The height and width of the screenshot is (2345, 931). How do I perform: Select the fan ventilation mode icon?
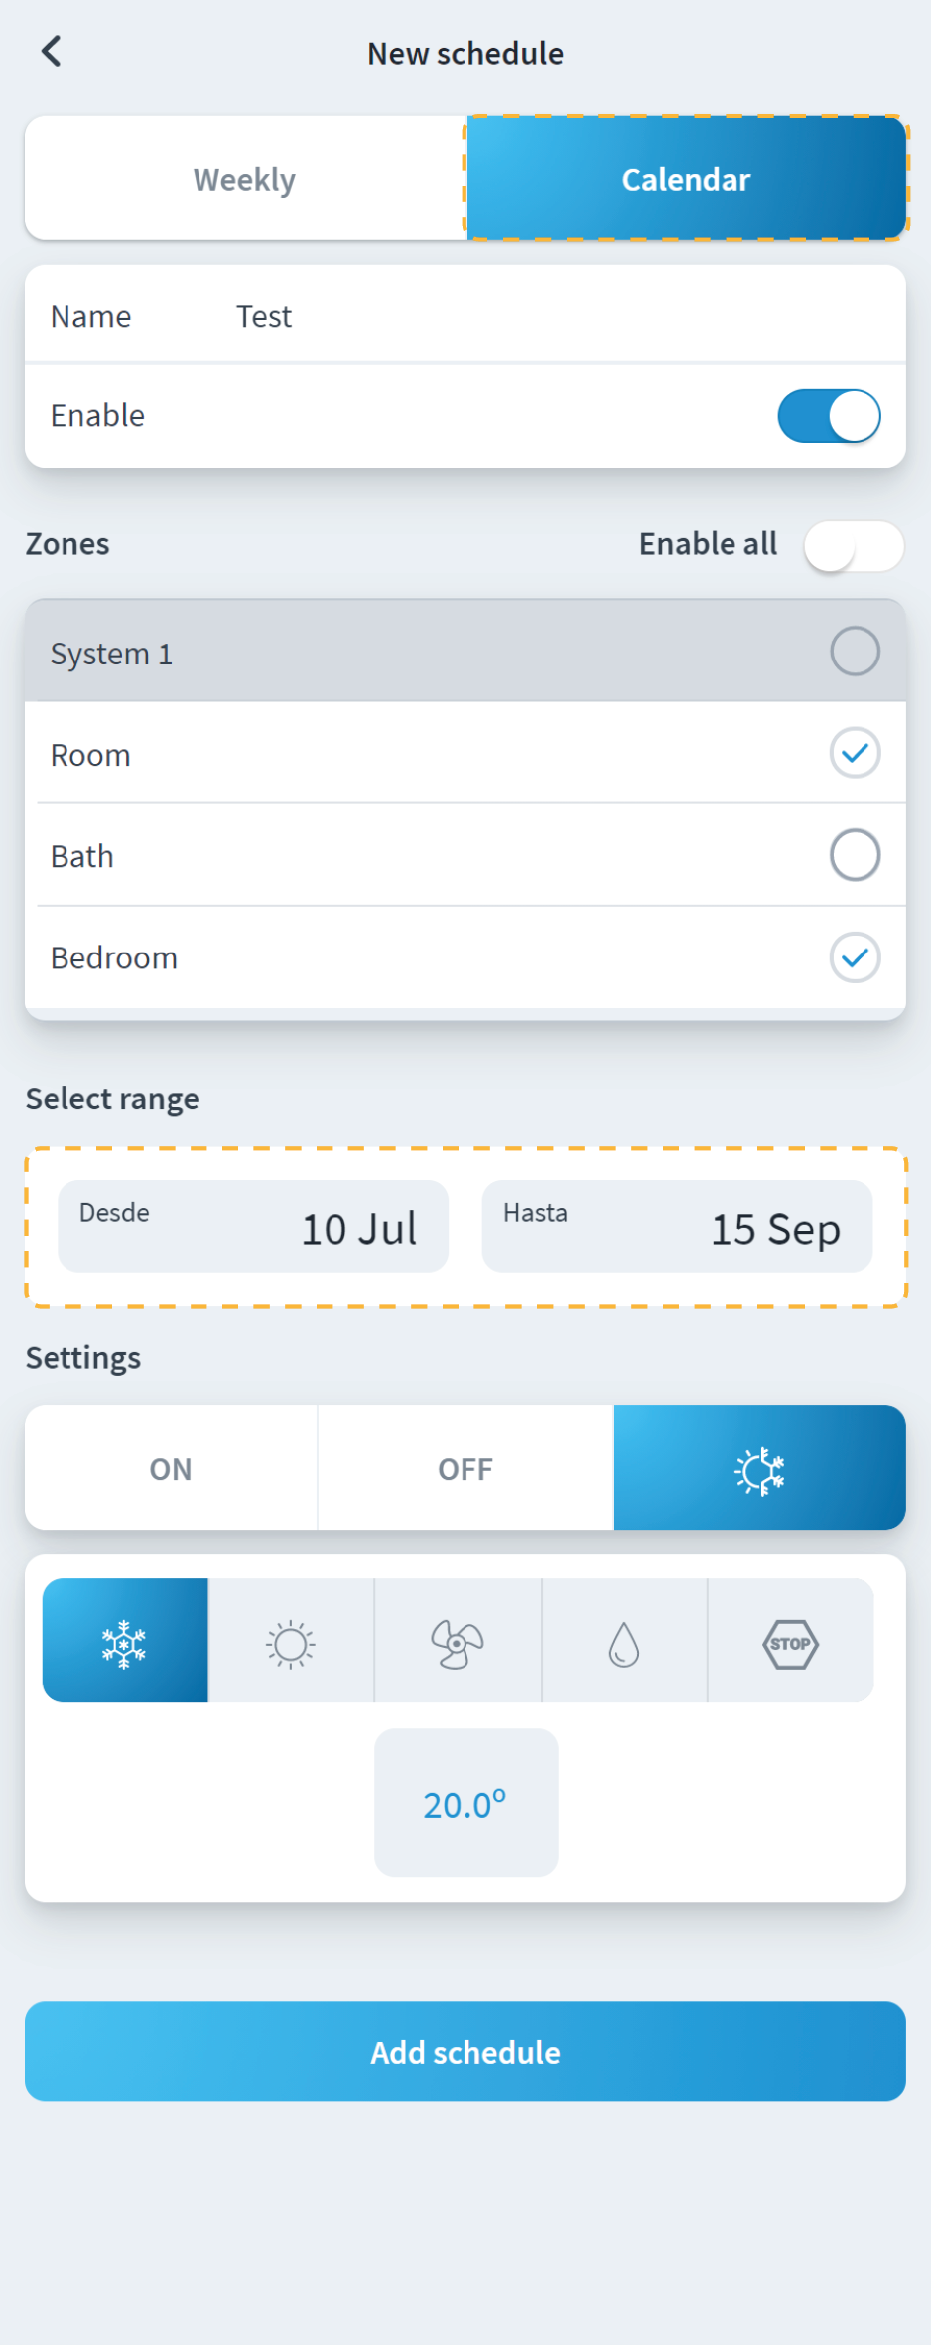point(458,1643)
